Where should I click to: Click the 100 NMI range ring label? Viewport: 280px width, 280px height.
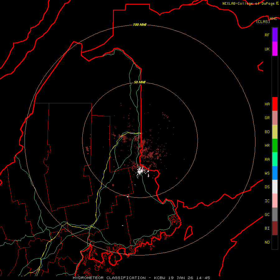tap(140, 25)
